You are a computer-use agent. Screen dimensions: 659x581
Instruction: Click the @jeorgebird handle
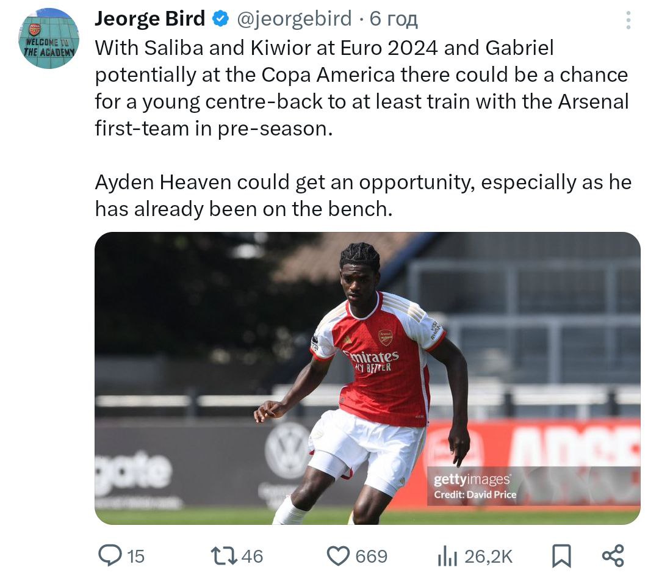coord(293,20)
